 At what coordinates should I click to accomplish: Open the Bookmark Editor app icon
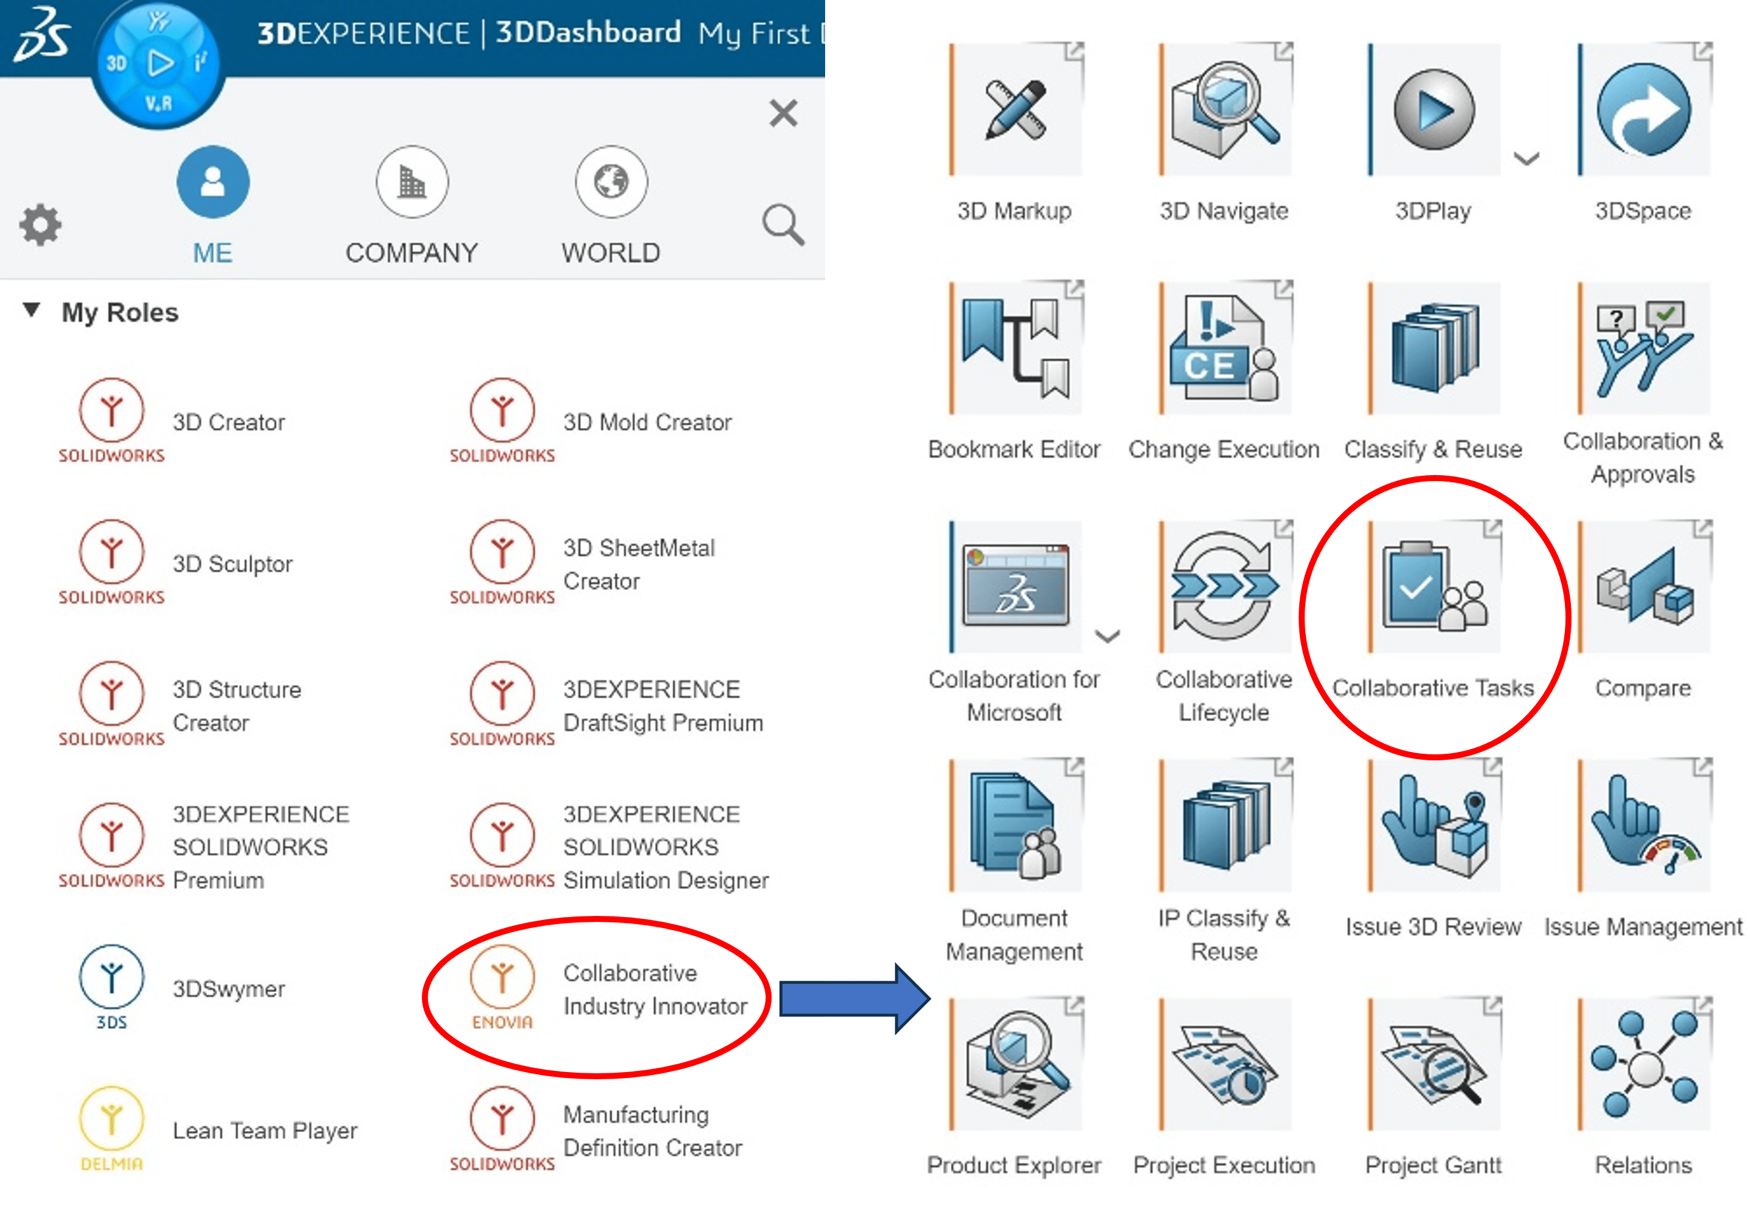click(x=1015, y=348)
